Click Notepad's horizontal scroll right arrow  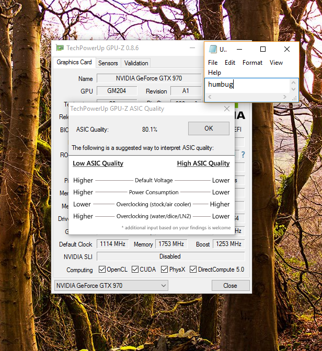coord(286,97)
